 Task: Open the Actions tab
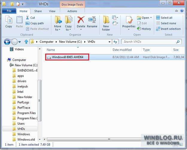click(x=72, y=11)
